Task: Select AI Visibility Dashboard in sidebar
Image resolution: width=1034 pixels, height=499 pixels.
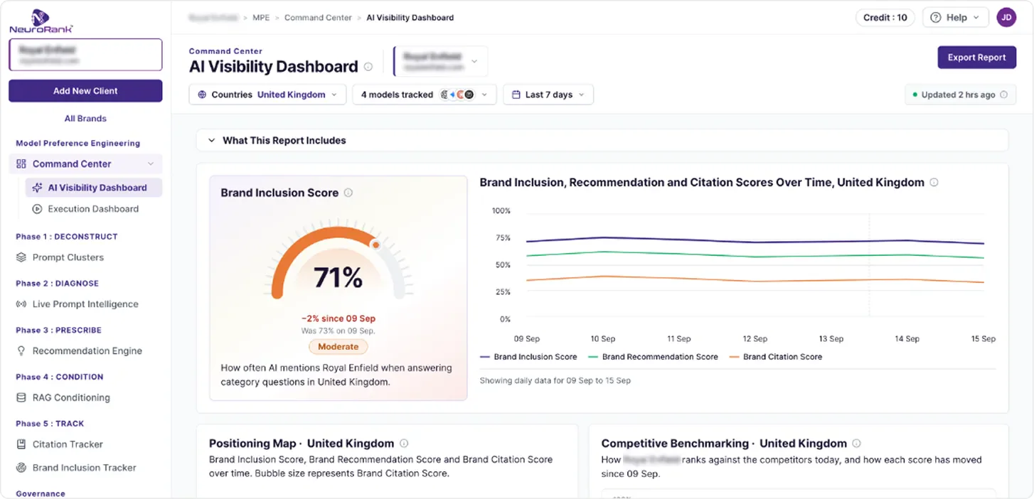Action: click(93, 188)
